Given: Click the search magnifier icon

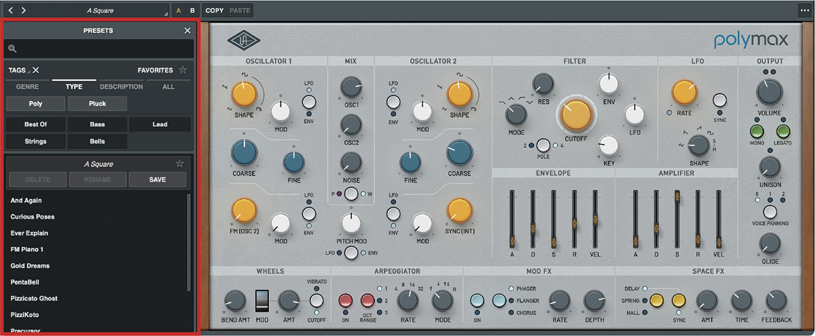Looking at the screenshot, I should pyautogui.click(x=12, y=49).
